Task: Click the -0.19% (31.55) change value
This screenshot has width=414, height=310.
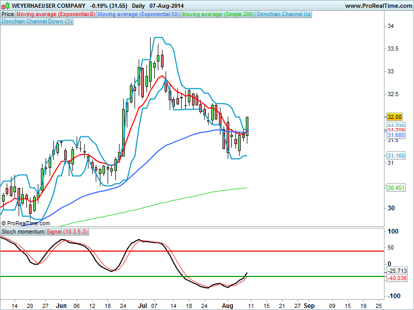Action: coord(109,6)
